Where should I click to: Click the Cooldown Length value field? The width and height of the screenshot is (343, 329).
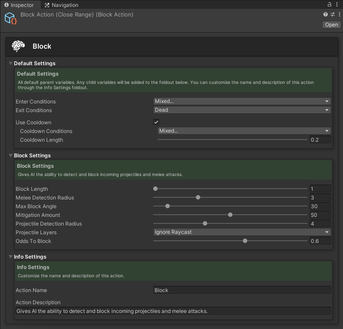[x=320, y=140]
